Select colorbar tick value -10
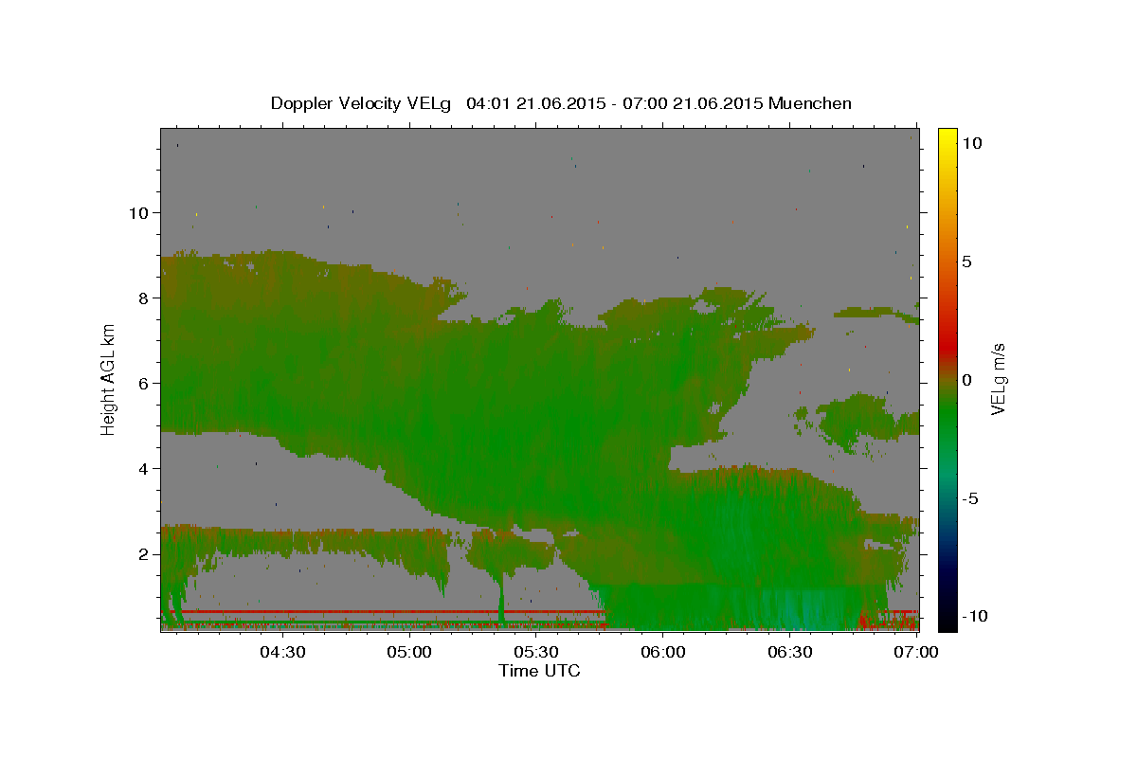The height and width of the screenshot is (758, 1137). pyautogui.click(x=975, y=617)
